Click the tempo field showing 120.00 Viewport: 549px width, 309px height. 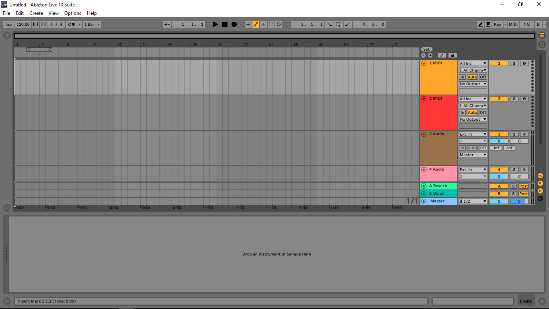[23, 25]
